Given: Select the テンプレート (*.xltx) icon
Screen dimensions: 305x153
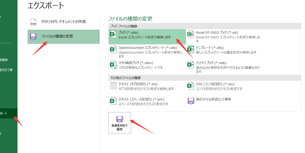Looking at the screenshot, I should (x=191, y=50).
